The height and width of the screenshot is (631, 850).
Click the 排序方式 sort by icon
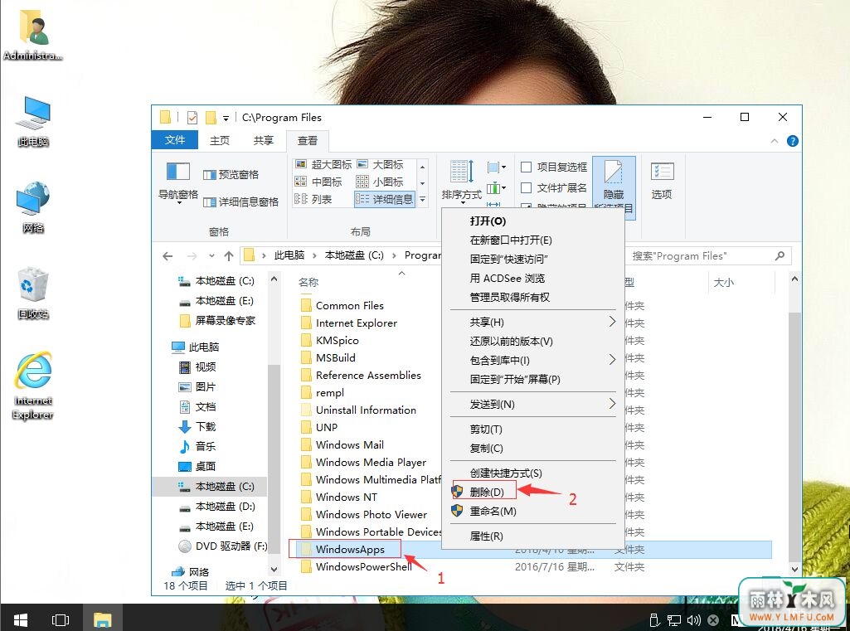(461, 182)
